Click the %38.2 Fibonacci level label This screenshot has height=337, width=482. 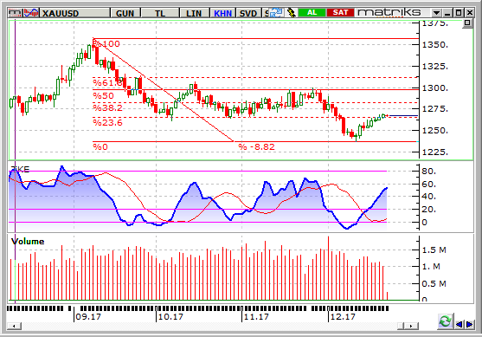pos(108,107)
